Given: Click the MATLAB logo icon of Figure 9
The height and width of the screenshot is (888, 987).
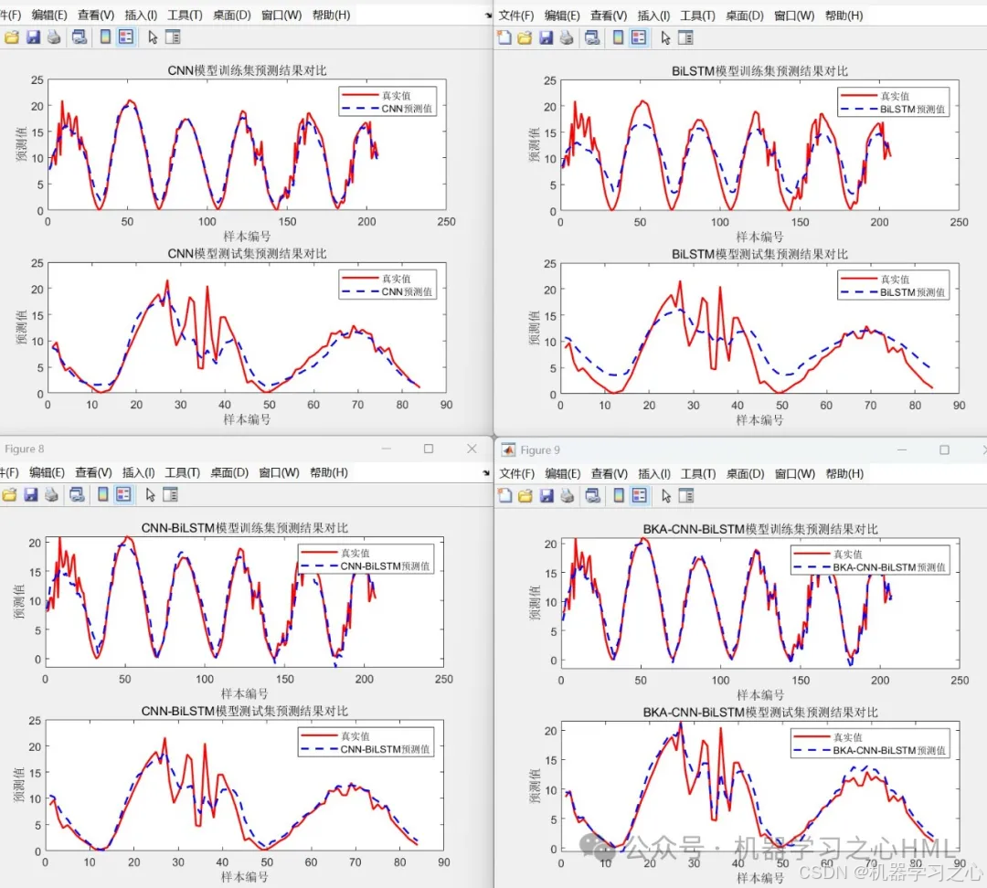Looking at the screenshot, I should click(x=507, y=449).
